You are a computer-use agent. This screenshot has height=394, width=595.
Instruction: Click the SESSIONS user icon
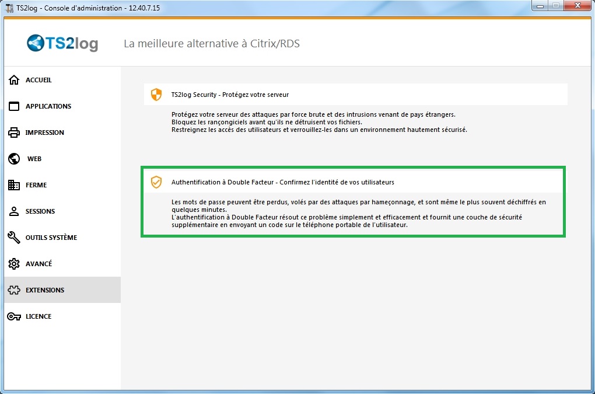tap(14, 211)
